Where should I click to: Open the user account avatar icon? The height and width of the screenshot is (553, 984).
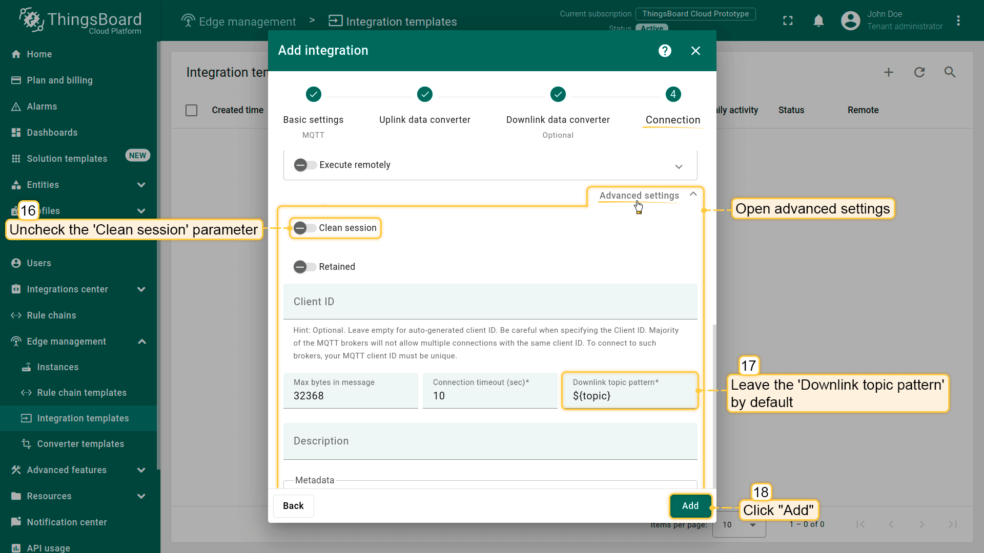coord(850,20)
